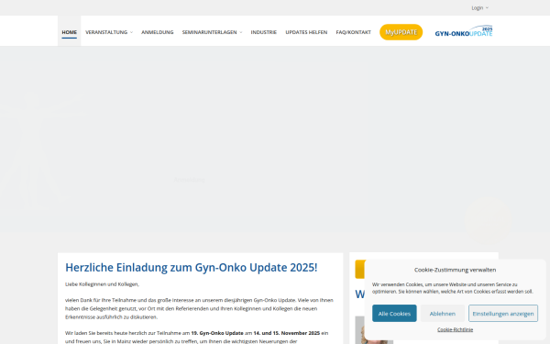Open FAQ/KONTAKT page
550x344 pixels.
353,32
